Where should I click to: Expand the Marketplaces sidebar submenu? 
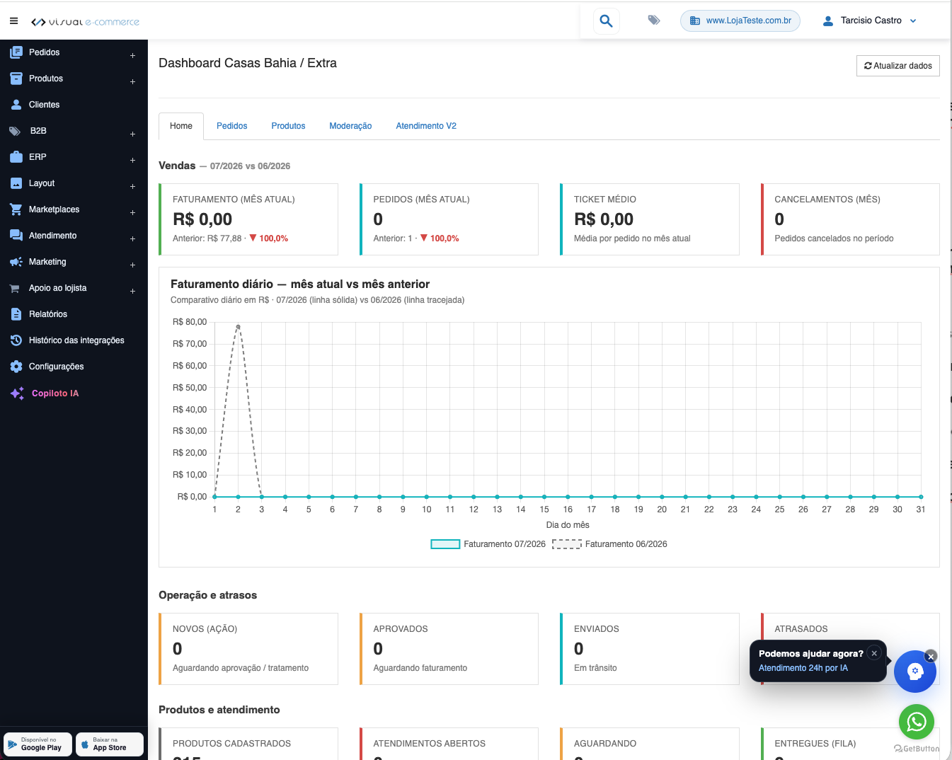[x=132, y=213]
